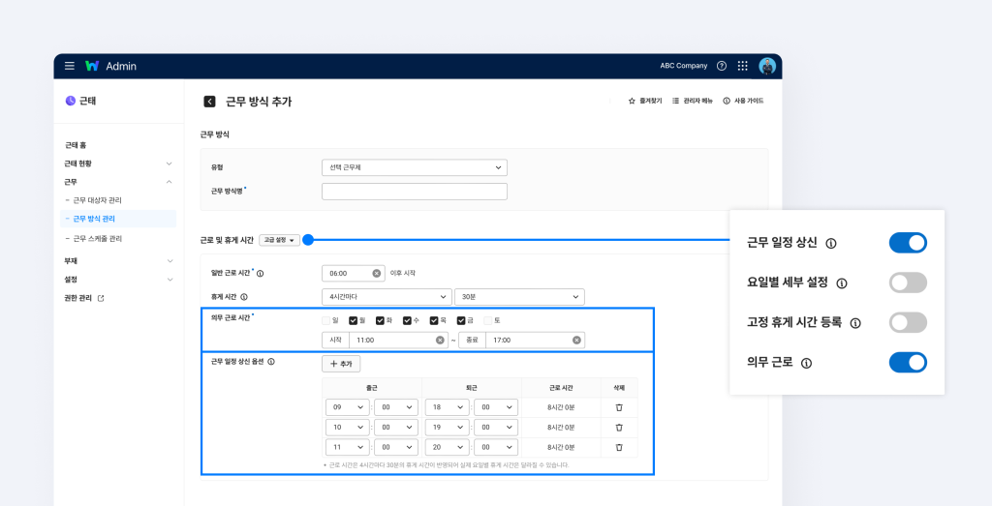This screenshot has width=992, height=506.
Task: Clear the 06:00 time field
Action: click(x=377, y=274)
